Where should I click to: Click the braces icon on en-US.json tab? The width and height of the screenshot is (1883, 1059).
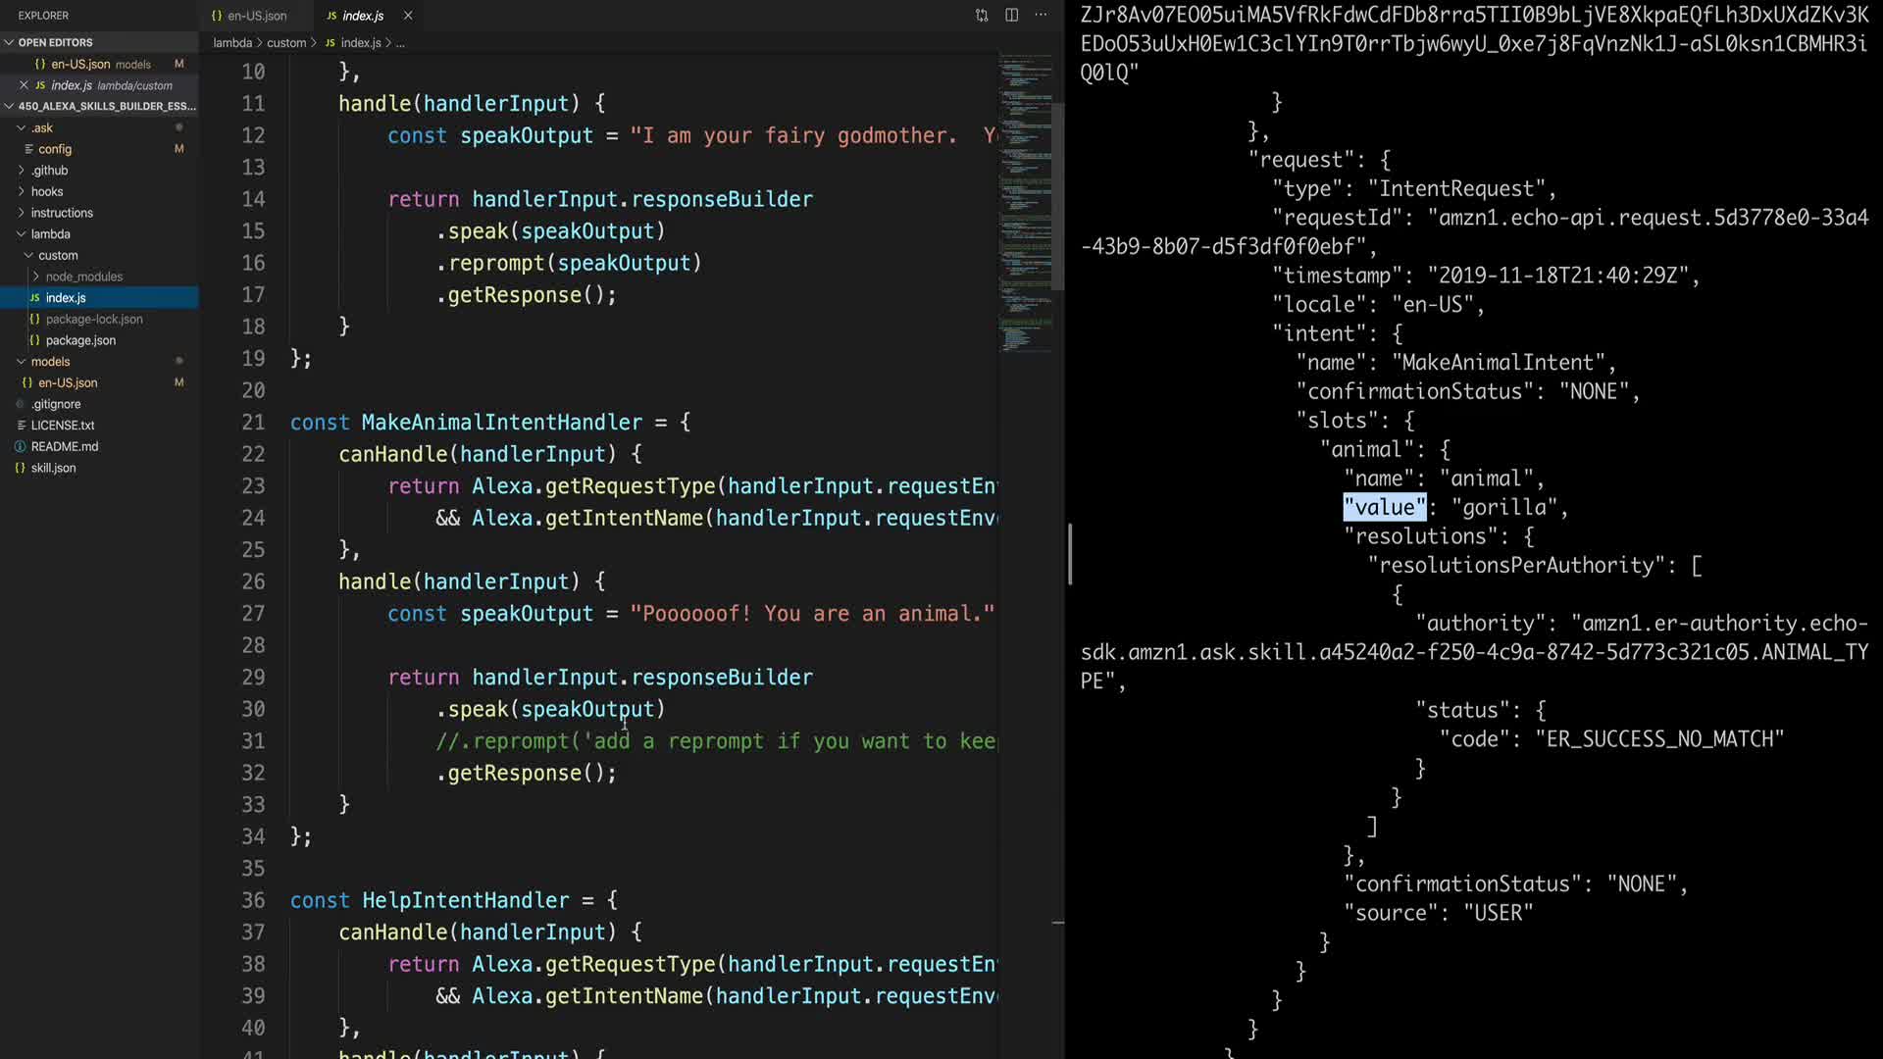click(x=217, y=16)
